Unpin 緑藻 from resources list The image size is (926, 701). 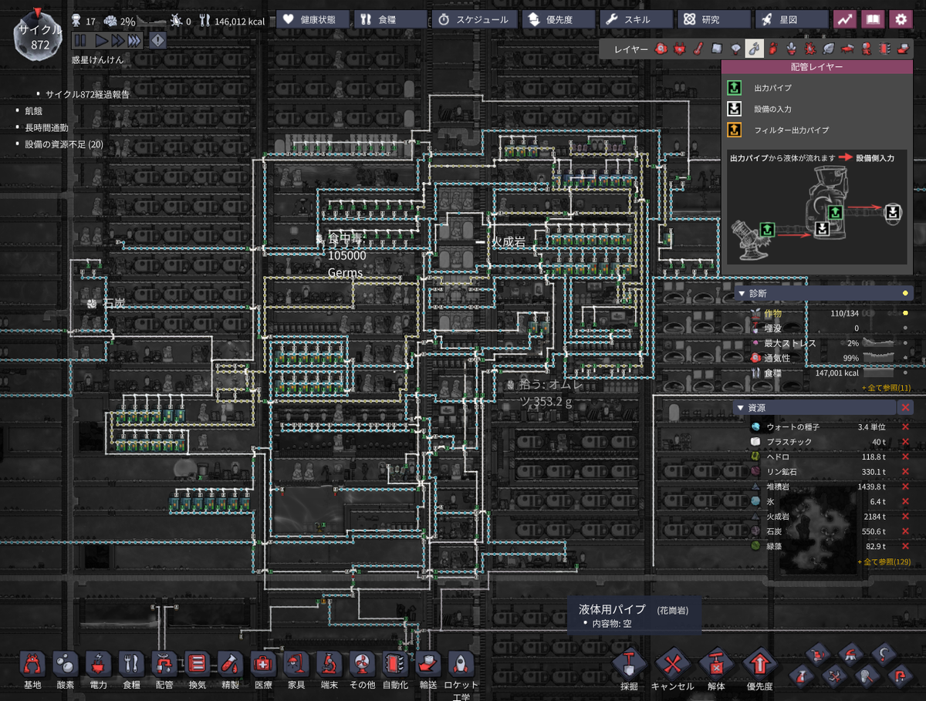pyautogui.click(x=905, y=546)
